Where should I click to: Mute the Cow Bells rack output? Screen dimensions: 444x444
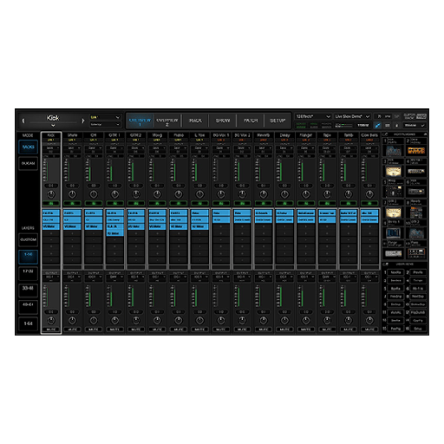369,330
